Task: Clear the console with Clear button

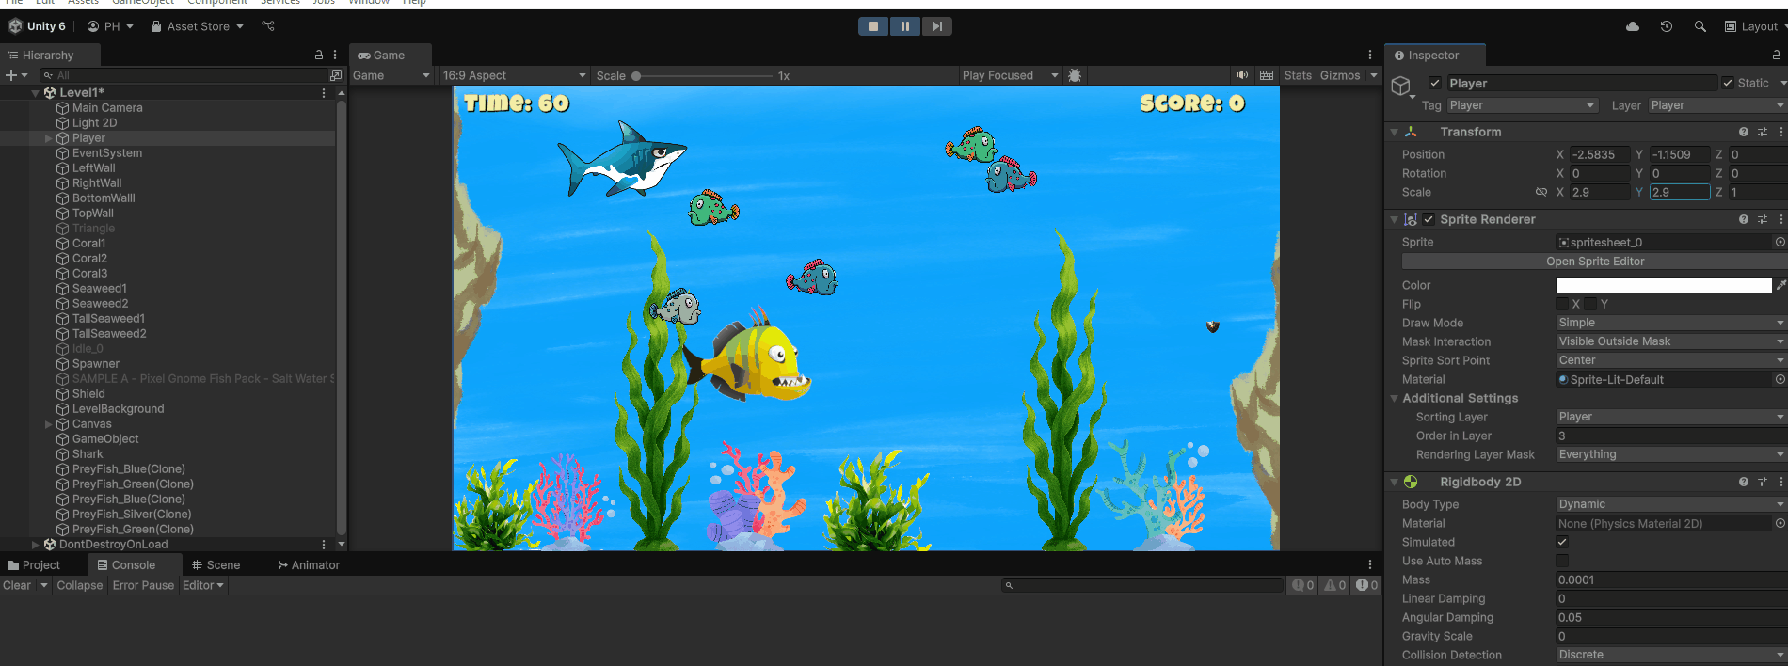Action: [x=17, y=585]
